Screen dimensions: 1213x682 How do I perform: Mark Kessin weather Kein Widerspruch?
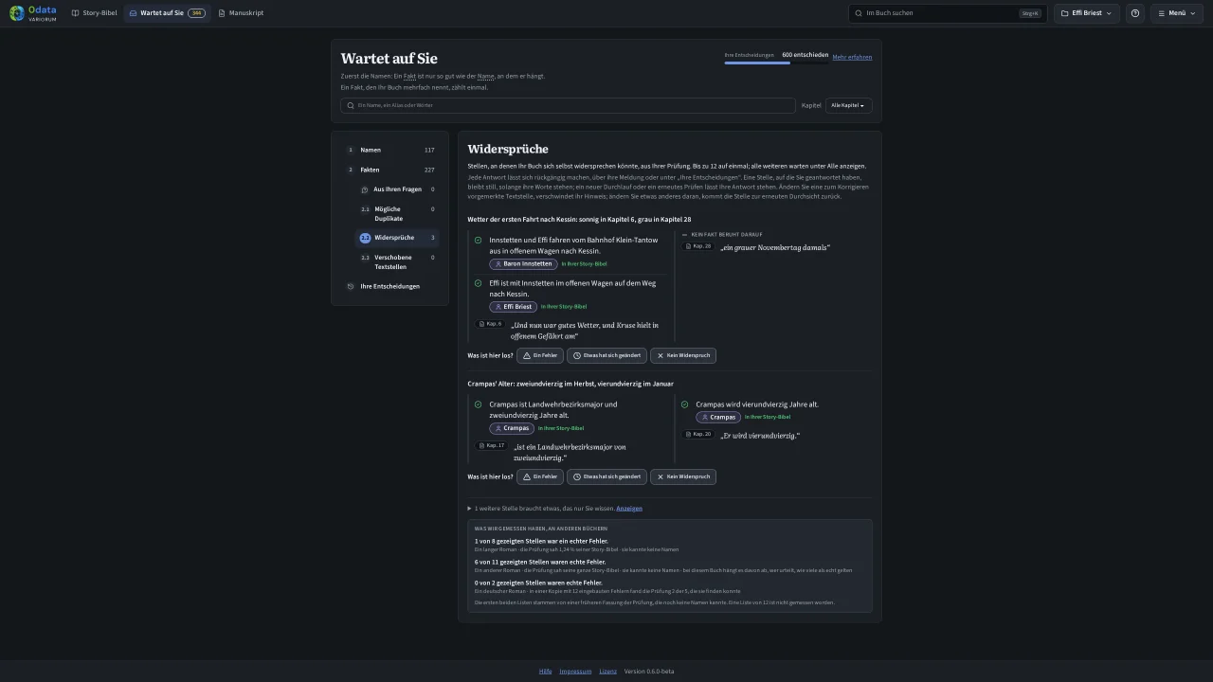point(683,355)
